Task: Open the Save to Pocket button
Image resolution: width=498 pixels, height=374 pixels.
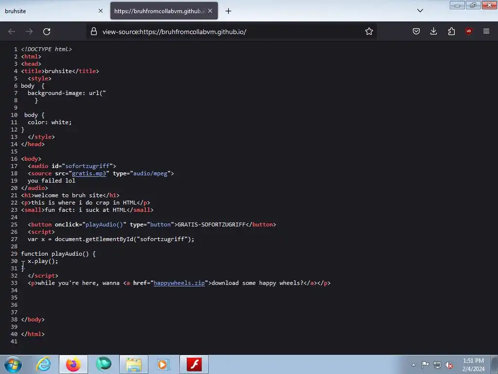Action: [x=416, y=31]
